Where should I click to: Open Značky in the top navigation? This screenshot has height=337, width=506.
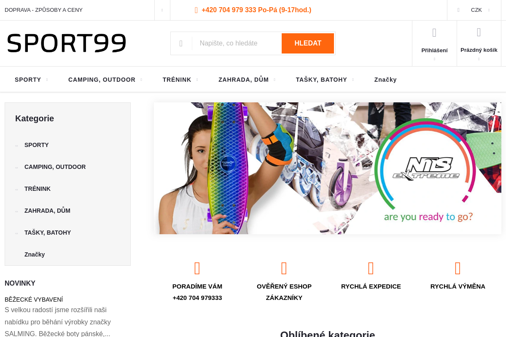385,80
